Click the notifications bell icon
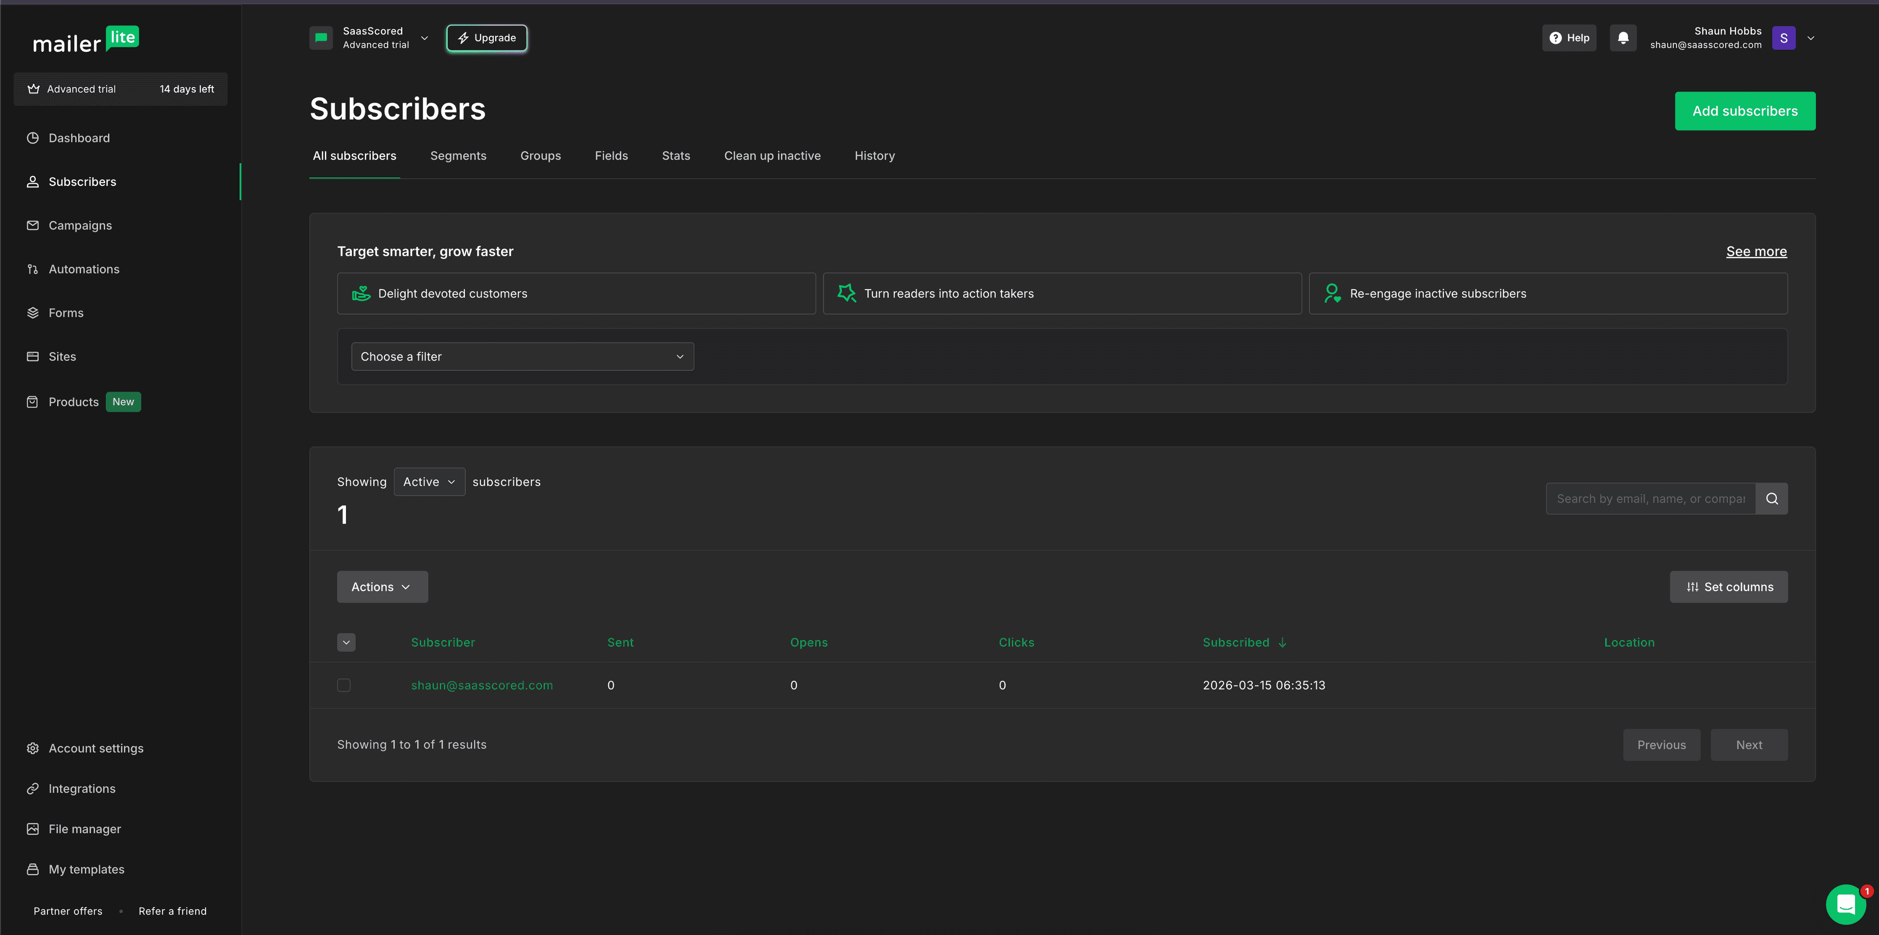Viewport: 1879px width, 935px height. [x=1622, y=37]
